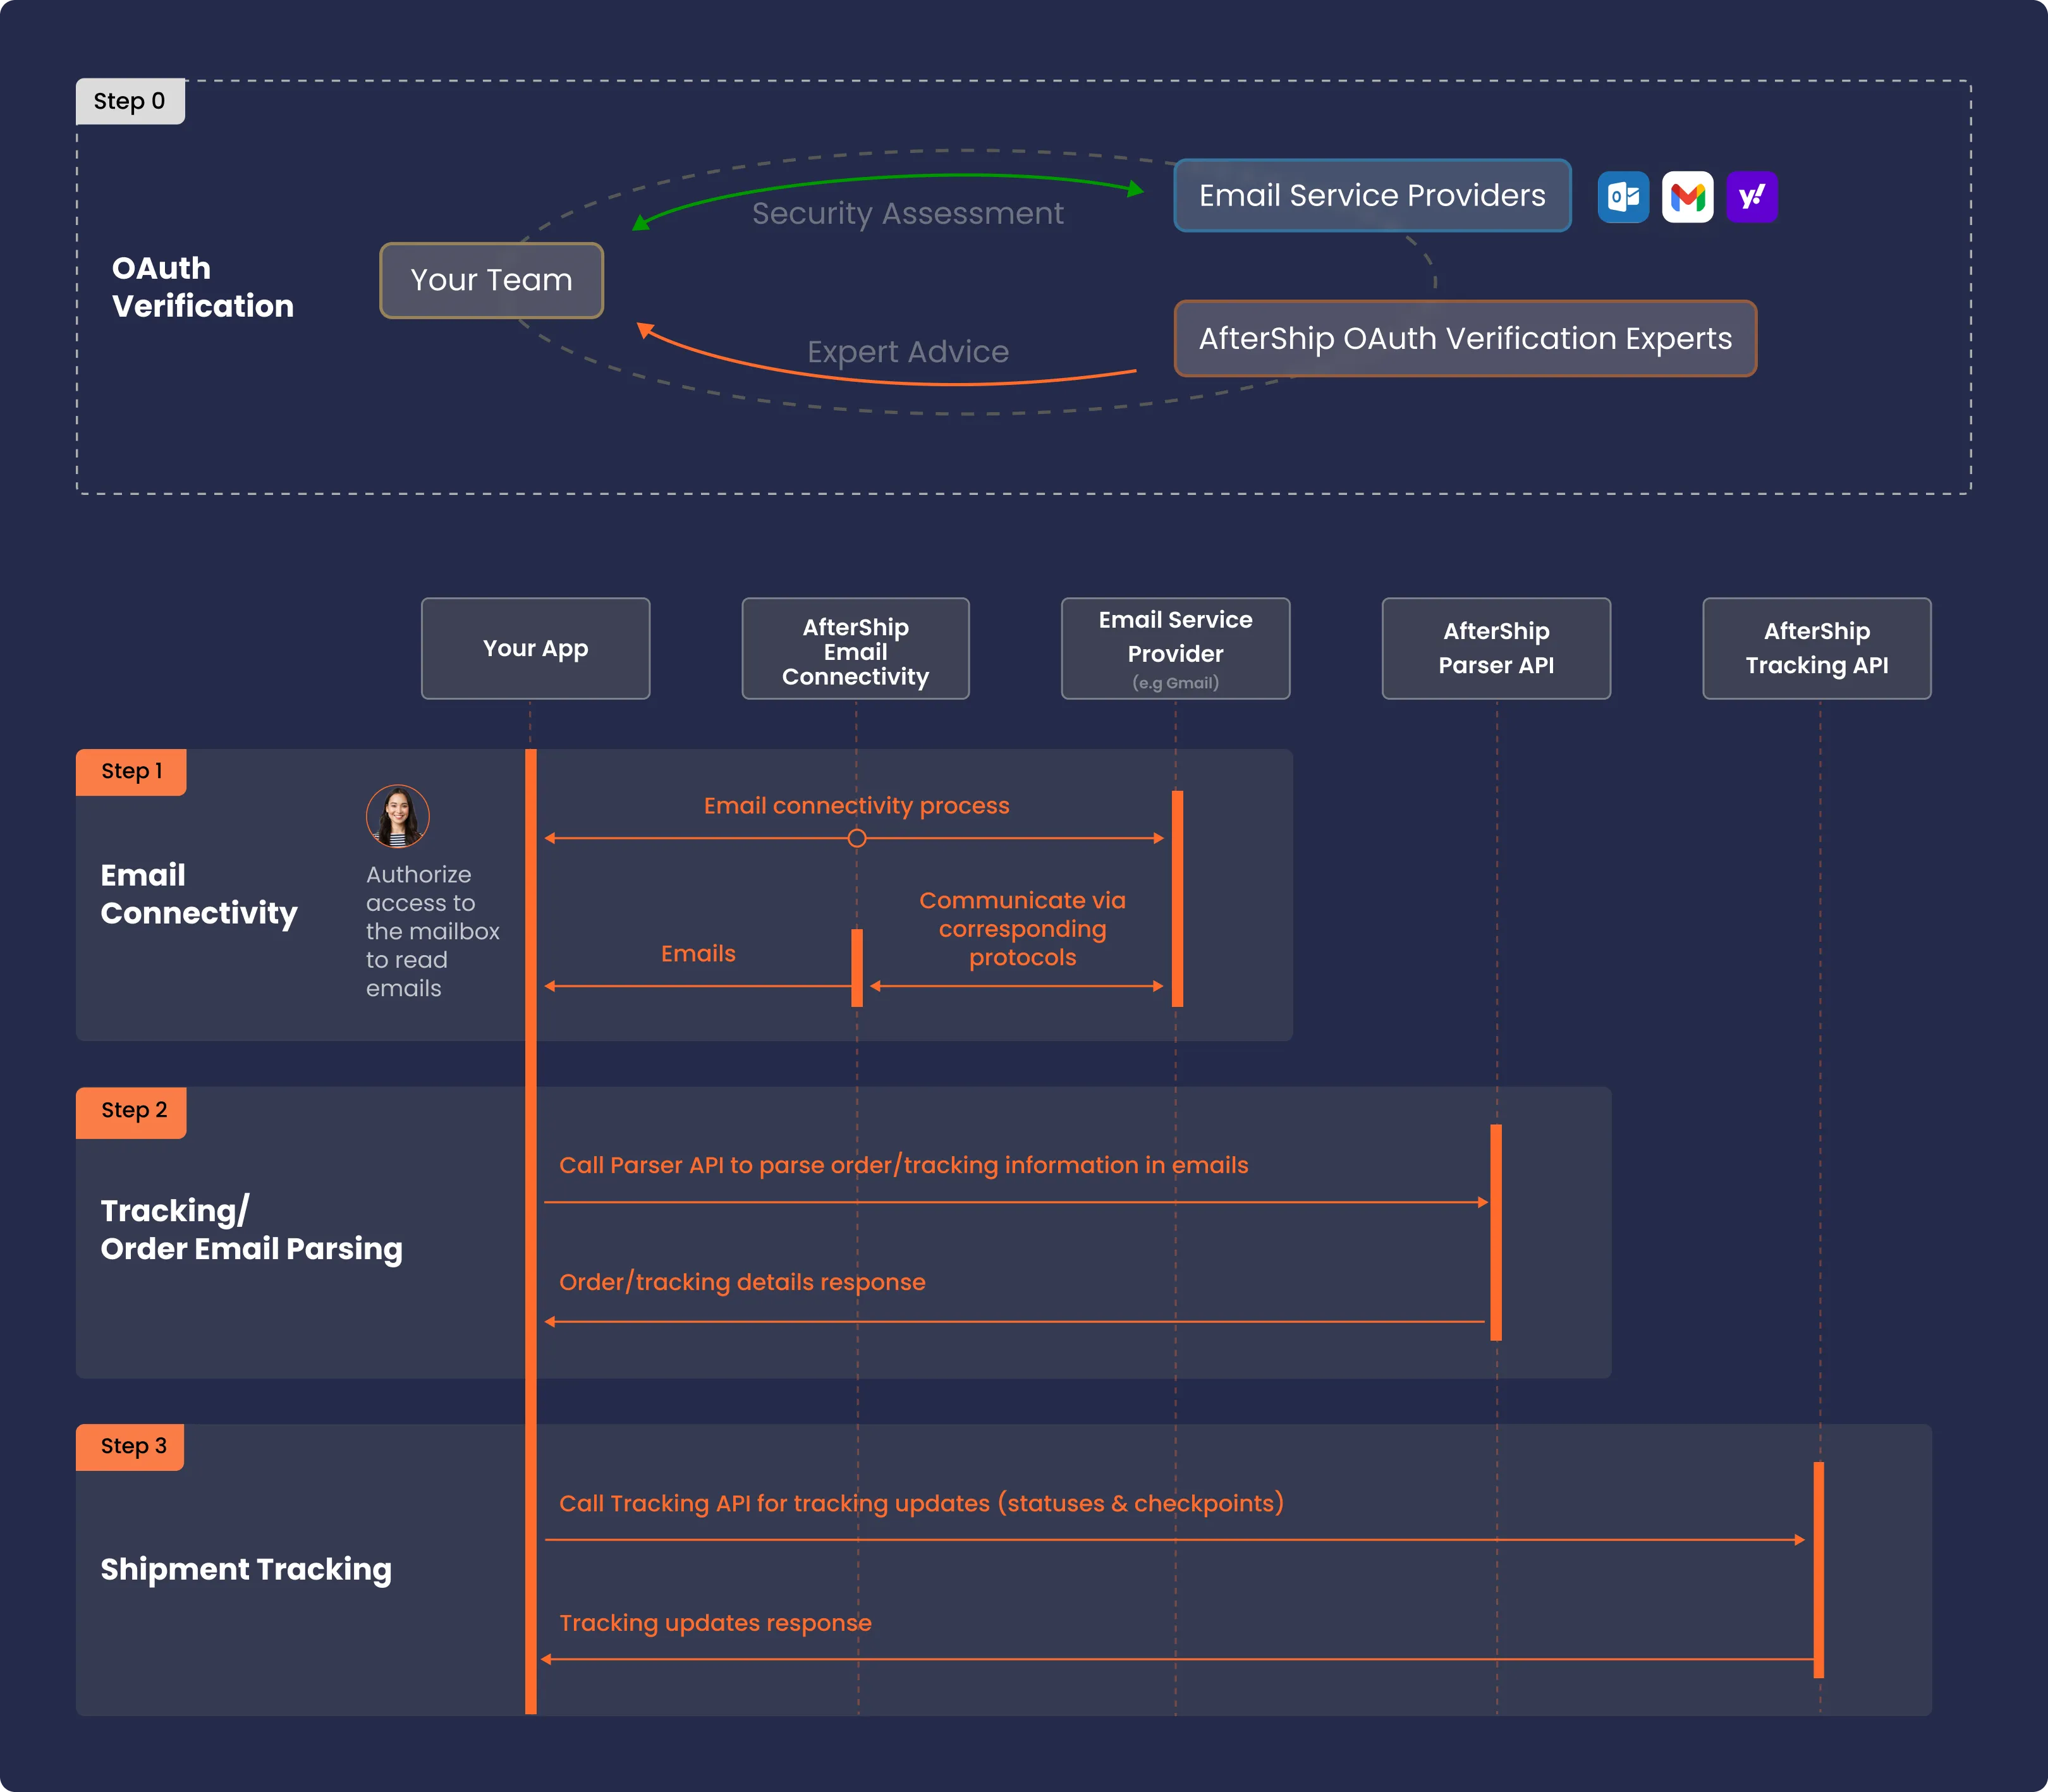Click the Outlook email provider icon
The width and height of the screenshot is (2048, 1792).
(x=1623, y=197)
